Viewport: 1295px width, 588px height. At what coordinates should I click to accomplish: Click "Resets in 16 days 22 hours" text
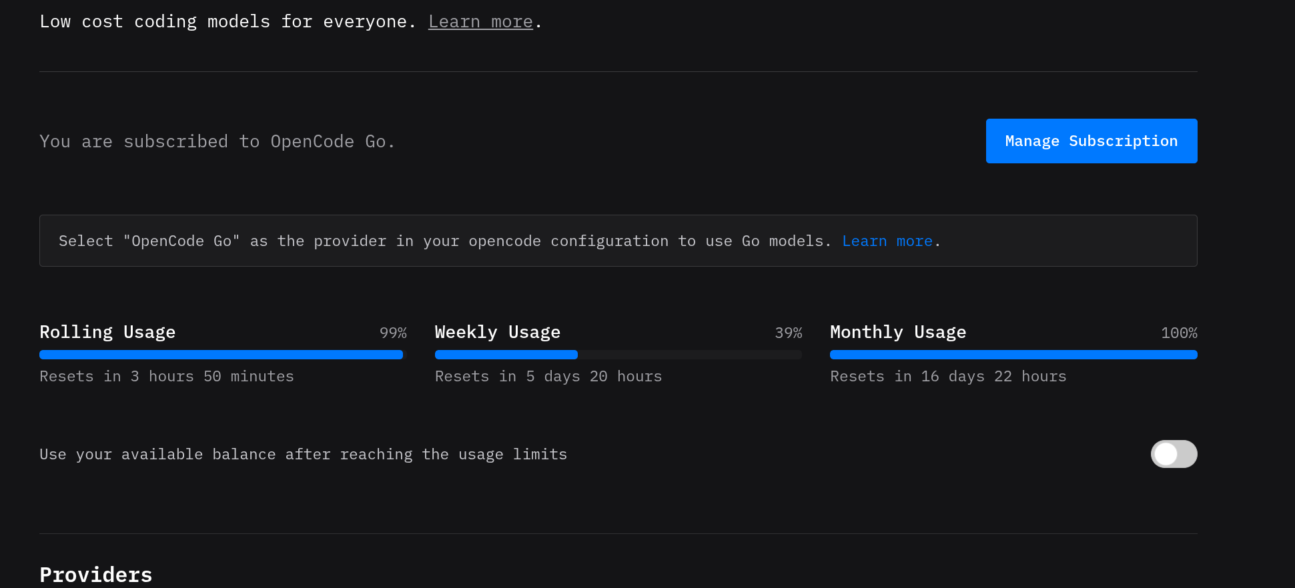pyautogui.click(x=948, y=377)
